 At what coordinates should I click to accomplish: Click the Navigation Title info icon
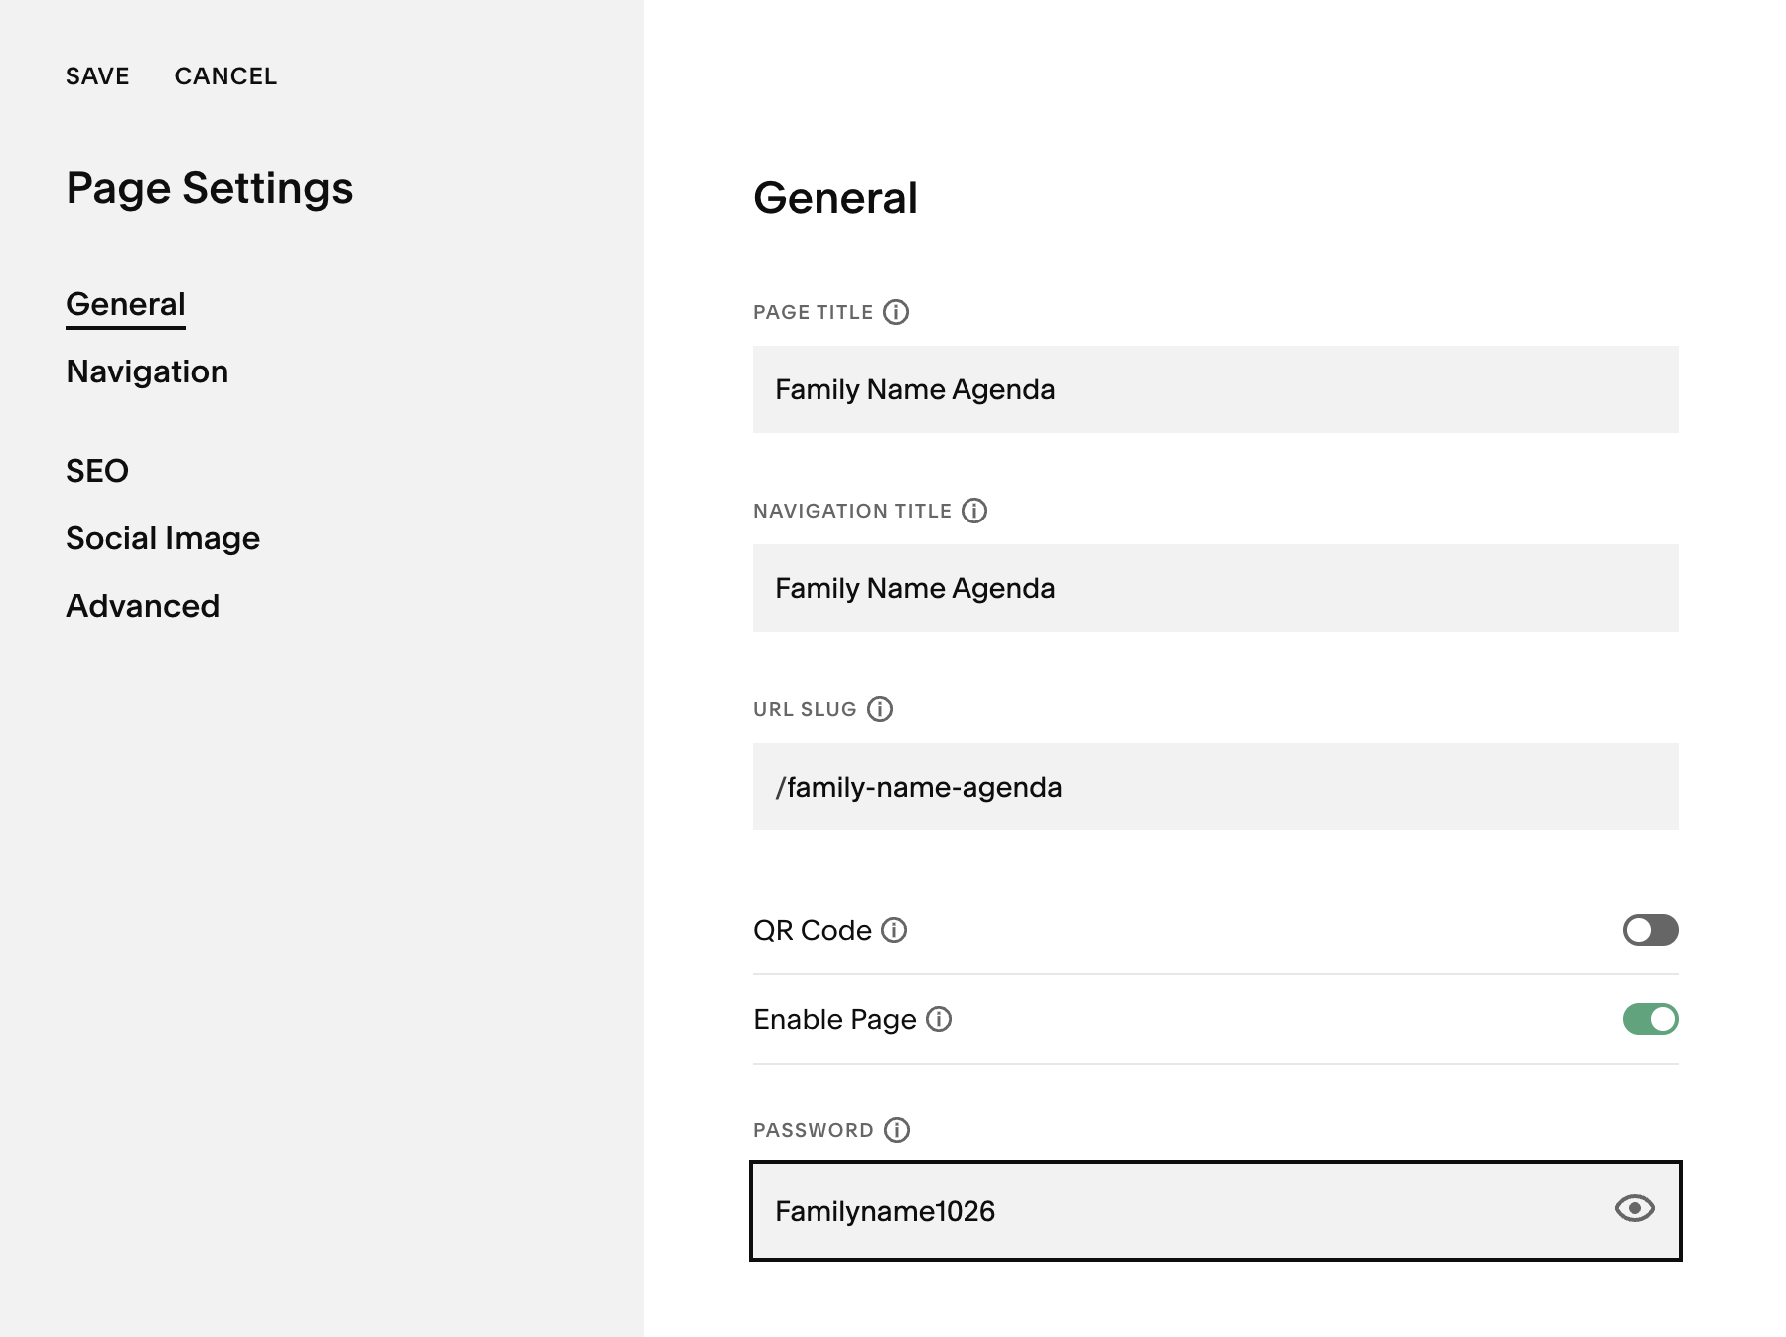click(974, 511)
